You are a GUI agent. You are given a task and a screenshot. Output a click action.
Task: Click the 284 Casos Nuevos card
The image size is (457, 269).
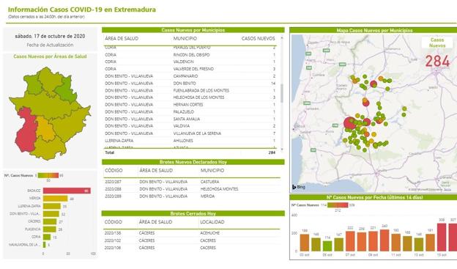pos(437,53)
